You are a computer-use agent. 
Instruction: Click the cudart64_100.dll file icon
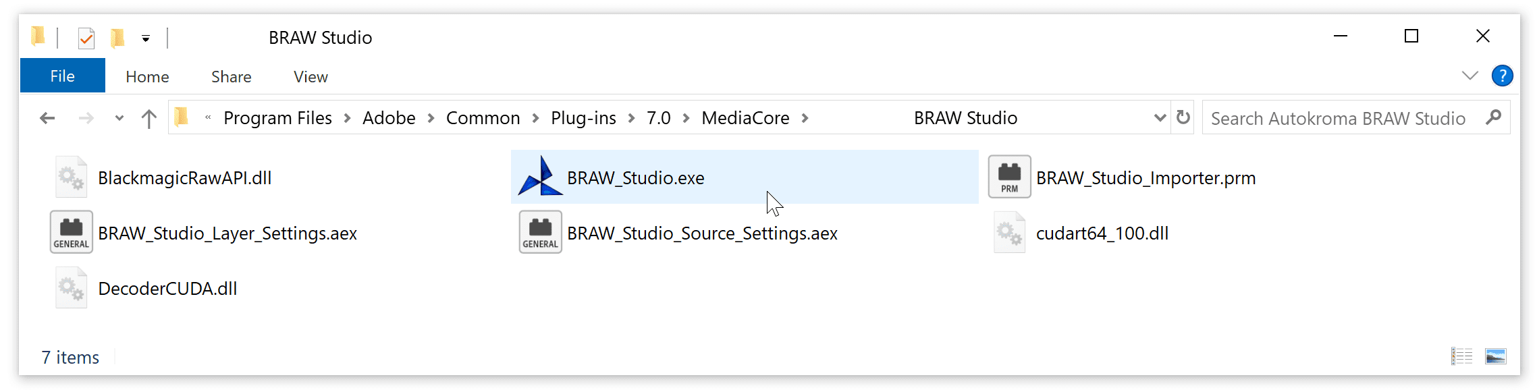click(x=1009, y=233)
